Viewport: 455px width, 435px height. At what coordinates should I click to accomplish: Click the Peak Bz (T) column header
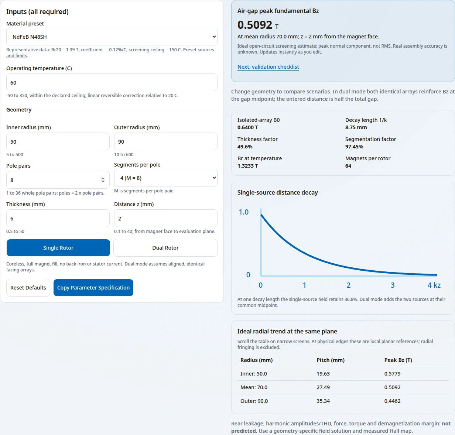398,360
